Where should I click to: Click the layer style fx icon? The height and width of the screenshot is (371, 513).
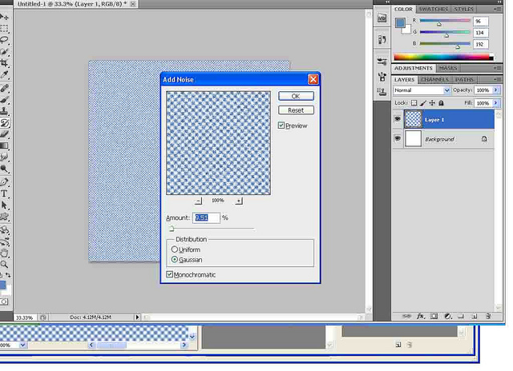tap(420, 316)
